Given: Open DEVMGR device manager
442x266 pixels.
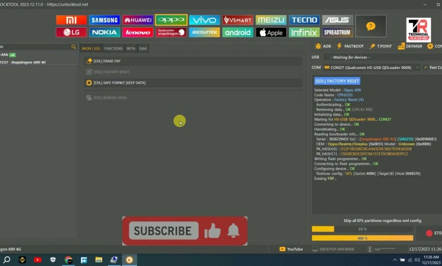Looking at the screenshot, I should click(410, 46).
